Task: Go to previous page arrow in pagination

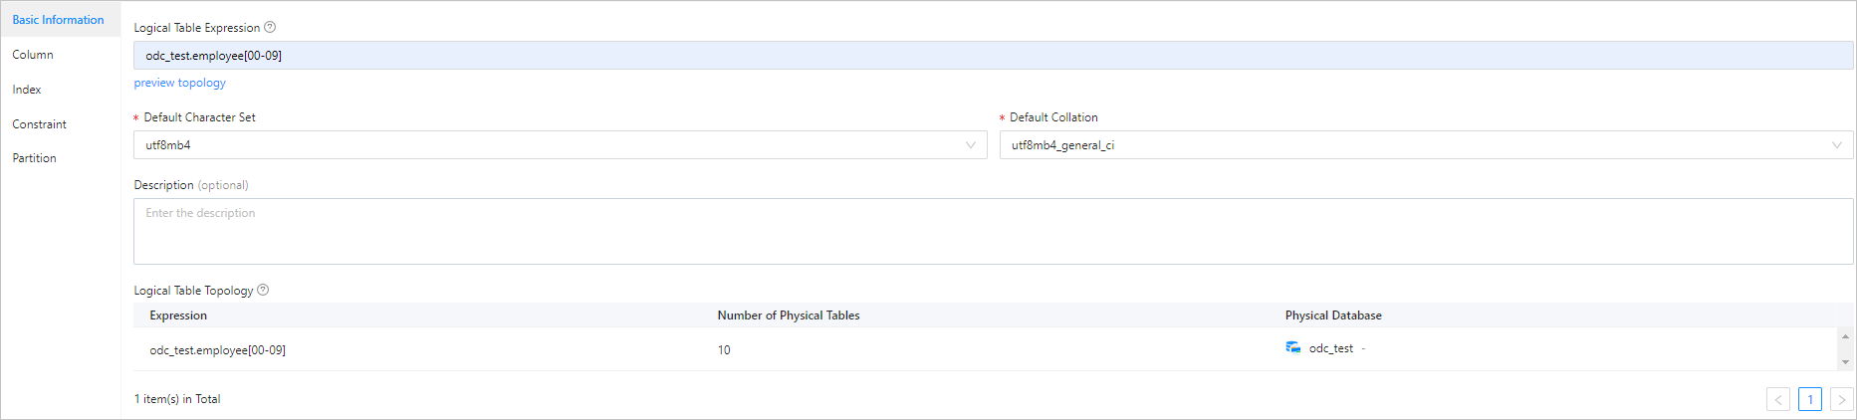Action: pyautogui.click(x=1778, y=399)
